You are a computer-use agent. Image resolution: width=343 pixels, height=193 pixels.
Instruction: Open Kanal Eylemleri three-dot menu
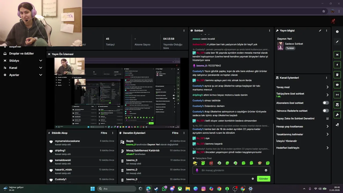(326, 78)
